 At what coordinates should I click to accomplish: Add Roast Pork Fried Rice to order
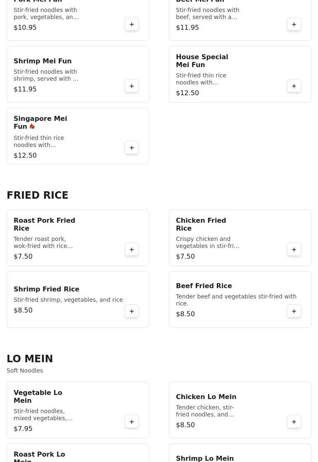(x=132, y=249)
